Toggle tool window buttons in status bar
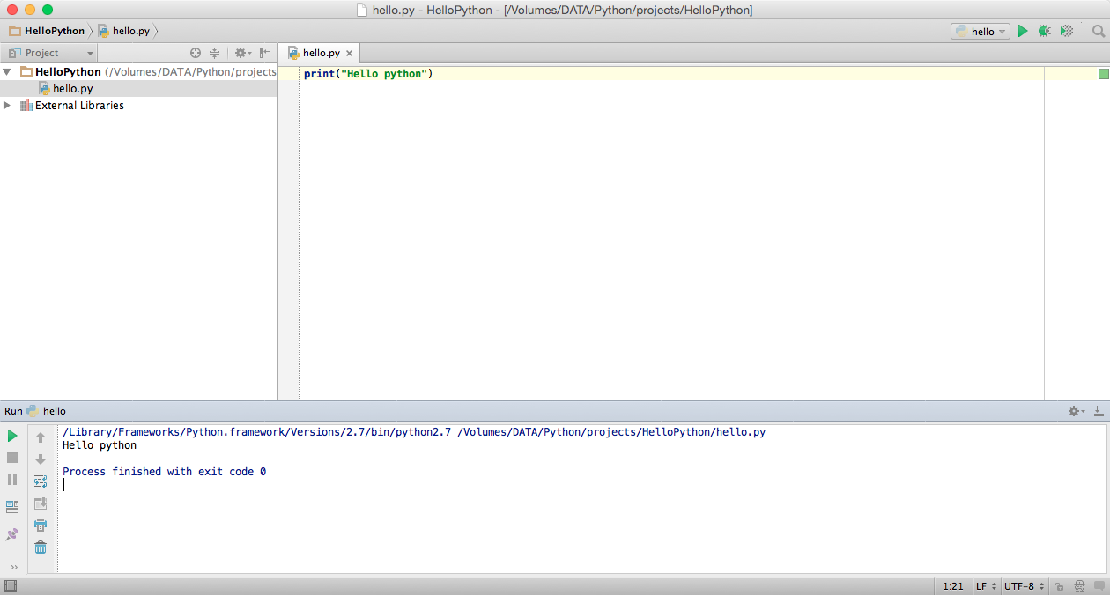Viewport: 1110px width, 595px height. (x=10, y=586)
